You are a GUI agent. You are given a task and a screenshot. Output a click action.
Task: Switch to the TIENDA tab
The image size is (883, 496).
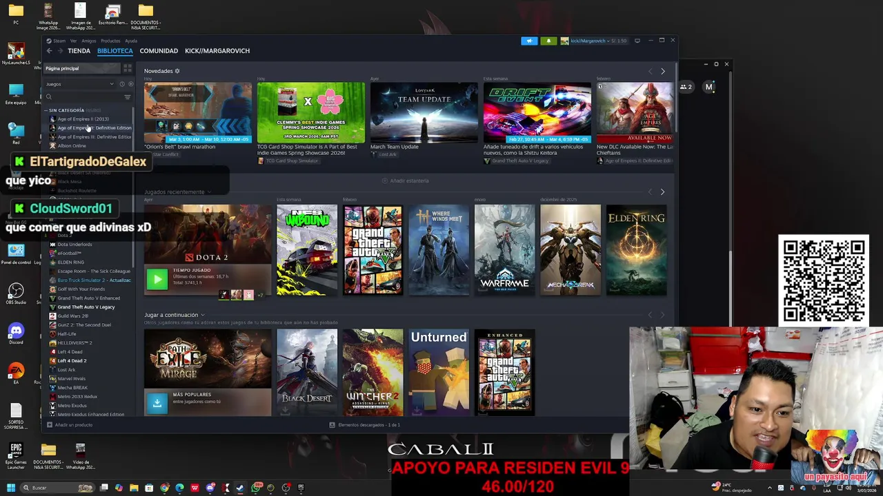click(79, 51)
